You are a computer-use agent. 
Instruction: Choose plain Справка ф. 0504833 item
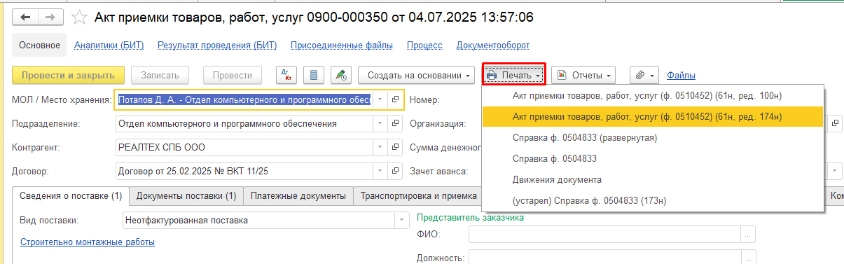click(x=652, y=159)
